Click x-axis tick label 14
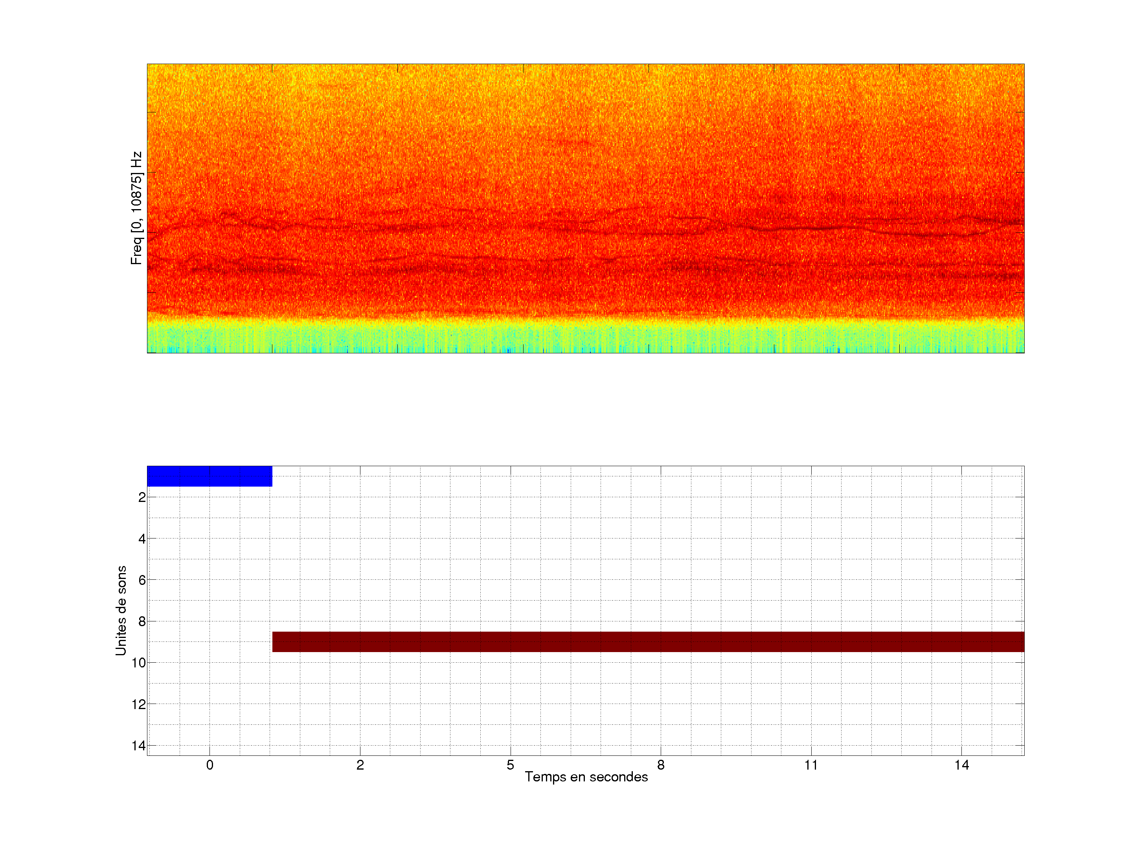 point(961,765)
